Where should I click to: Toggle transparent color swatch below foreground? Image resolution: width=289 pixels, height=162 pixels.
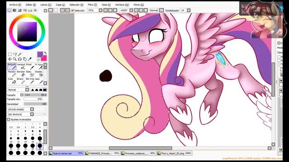(38, 59)
